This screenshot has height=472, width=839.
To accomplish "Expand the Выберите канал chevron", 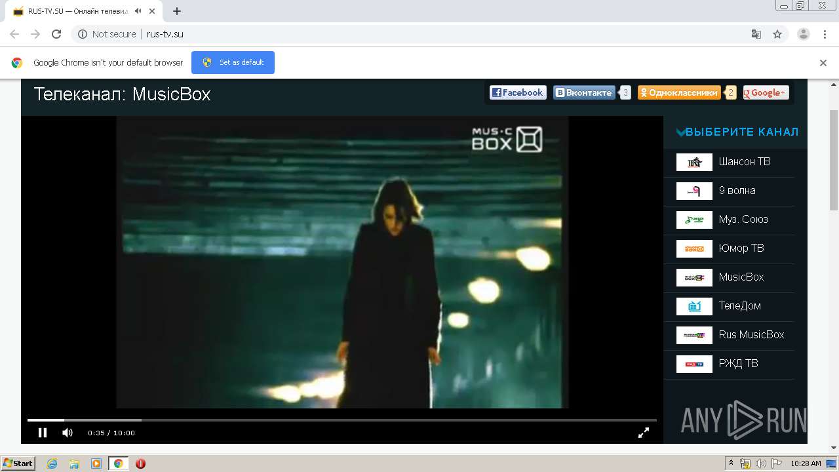I will coord(681,132).
